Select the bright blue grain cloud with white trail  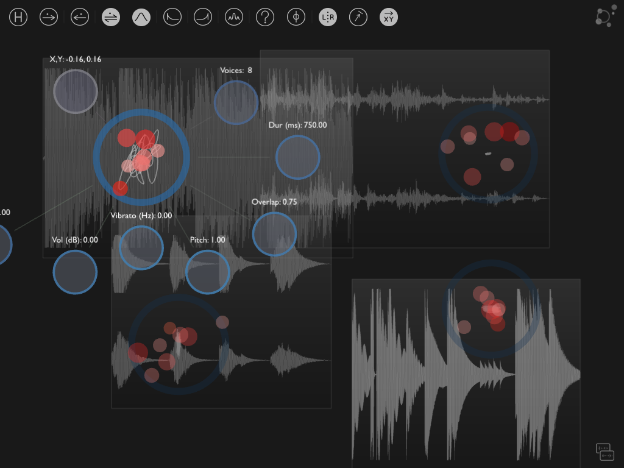[x=141, y=157]
